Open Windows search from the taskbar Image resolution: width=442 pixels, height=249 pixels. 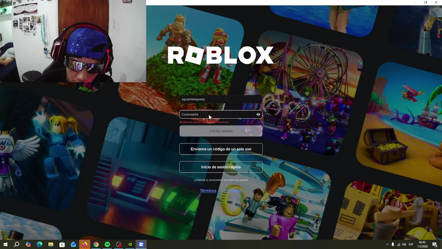(17, 245)
